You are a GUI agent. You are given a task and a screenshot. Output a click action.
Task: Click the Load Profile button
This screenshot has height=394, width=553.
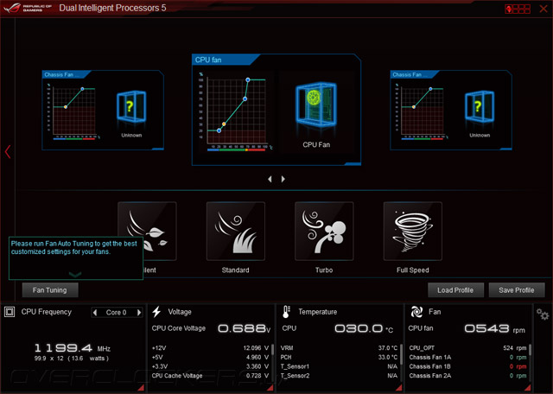(x=455, y=290)
